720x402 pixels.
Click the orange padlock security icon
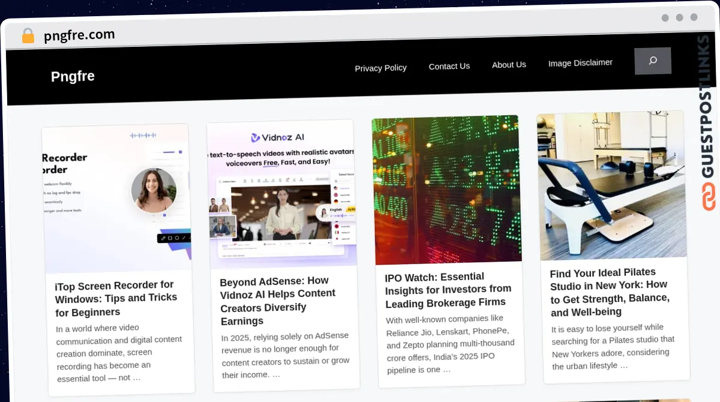[28, 36]
